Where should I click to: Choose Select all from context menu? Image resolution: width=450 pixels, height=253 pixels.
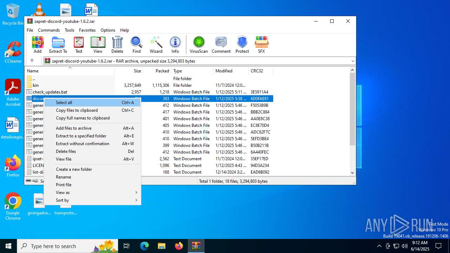pos(93,102)
